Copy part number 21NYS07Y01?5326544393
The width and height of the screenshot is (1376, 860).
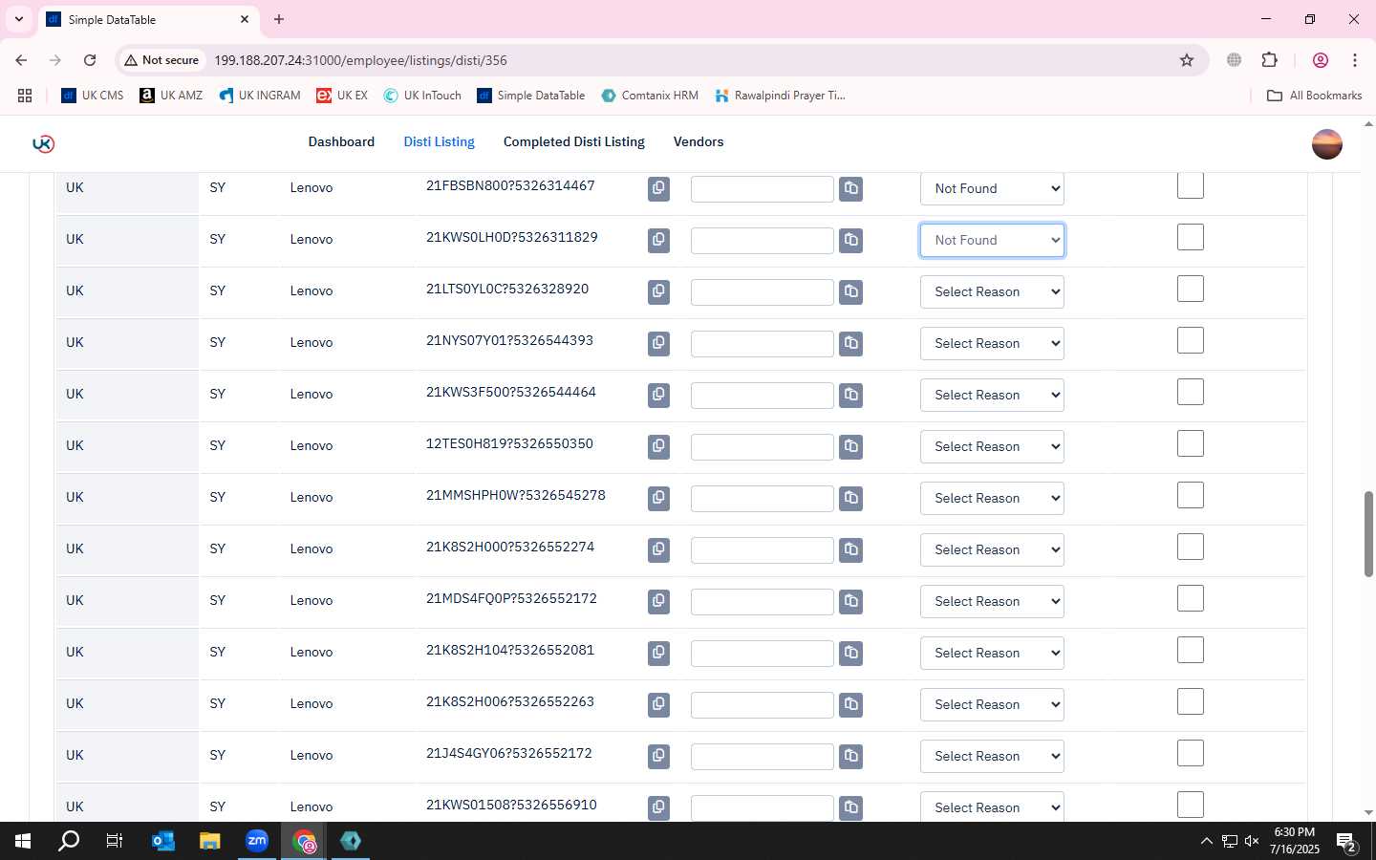click(x=658, y=343)
